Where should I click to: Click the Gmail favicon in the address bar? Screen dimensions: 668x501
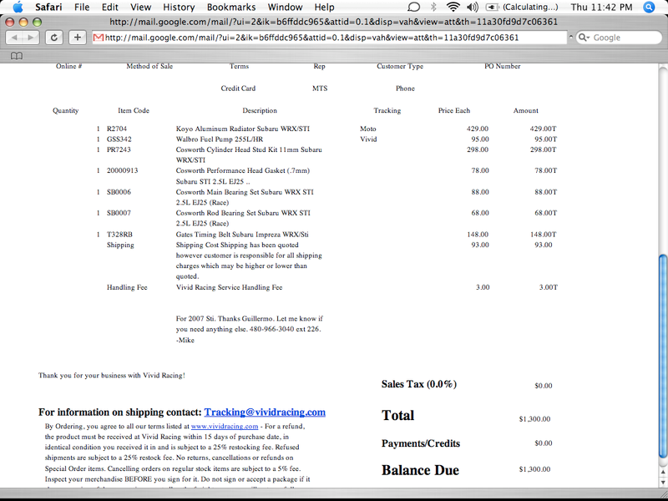(x=98, y=38)
